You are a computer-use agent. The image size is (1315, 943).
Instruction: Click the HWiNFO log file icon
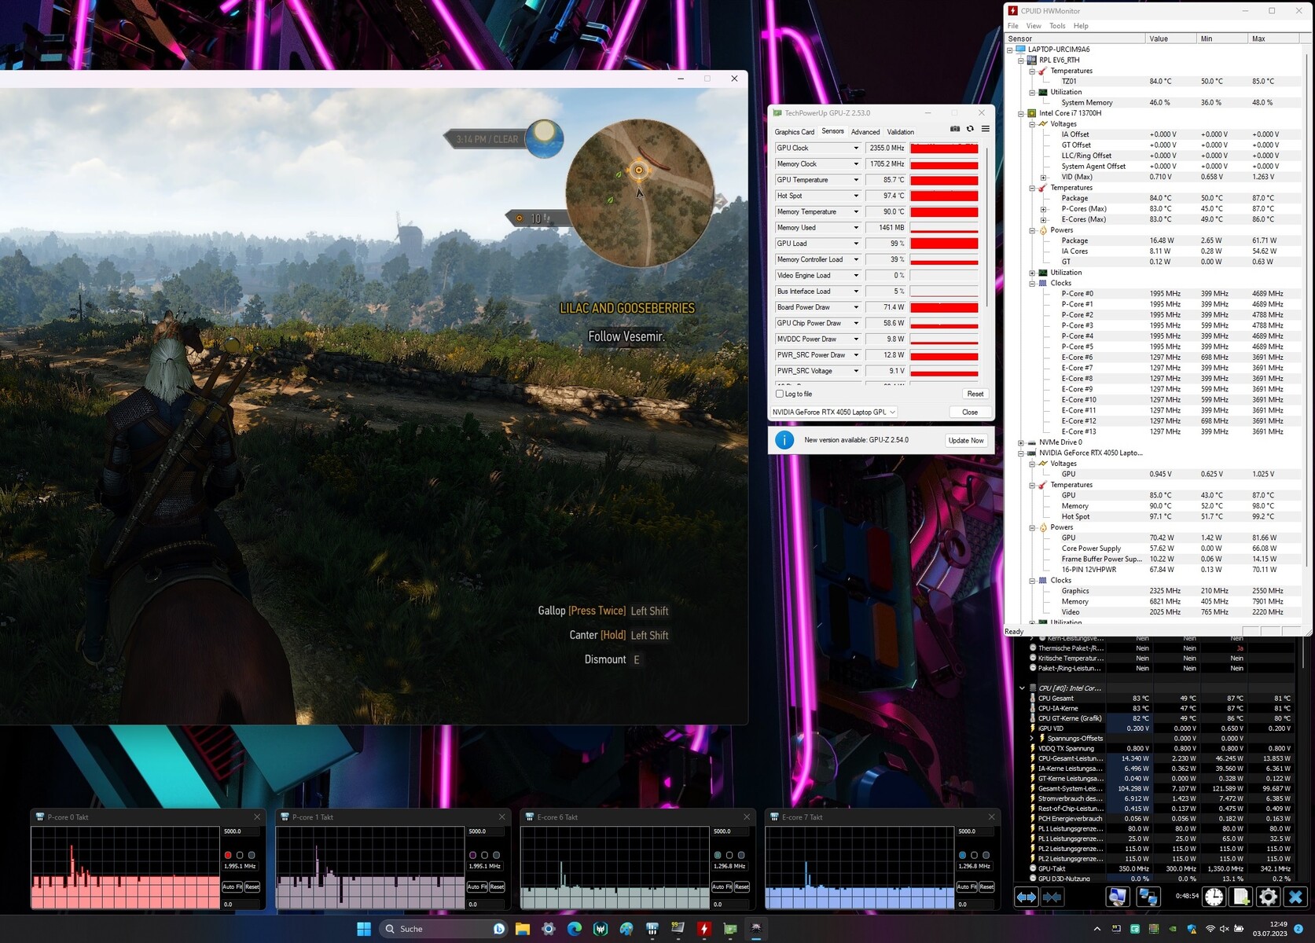[1241, 897]
